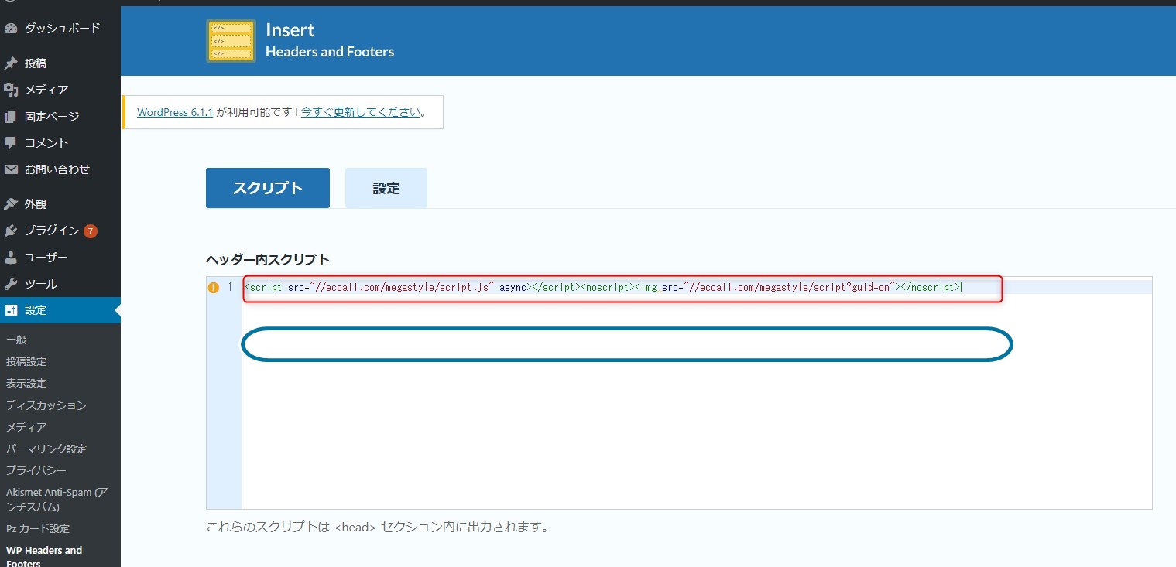1176x567 pixels.
Task: Open メディア settings submenu item
Action: point(26,427)
